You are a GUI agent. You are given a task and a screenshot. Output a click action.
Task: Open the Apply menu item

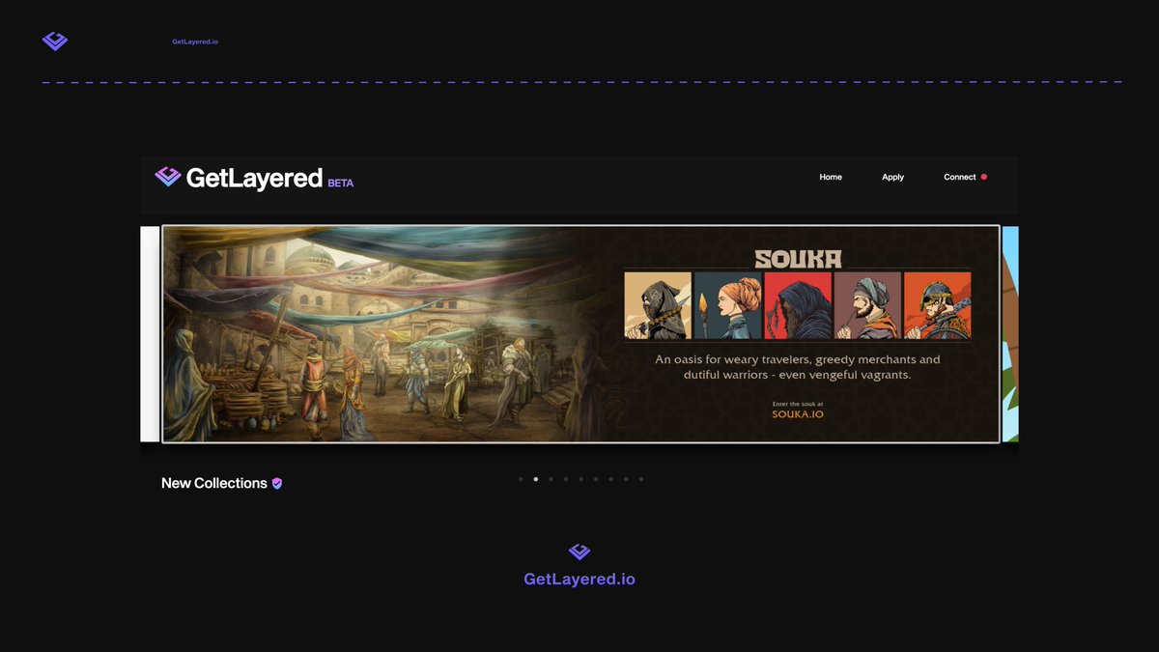[x=893, y=177]
